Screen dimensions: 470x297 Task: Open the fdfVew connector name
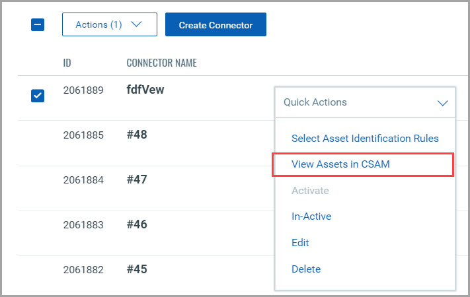click(x=145, y=90)
